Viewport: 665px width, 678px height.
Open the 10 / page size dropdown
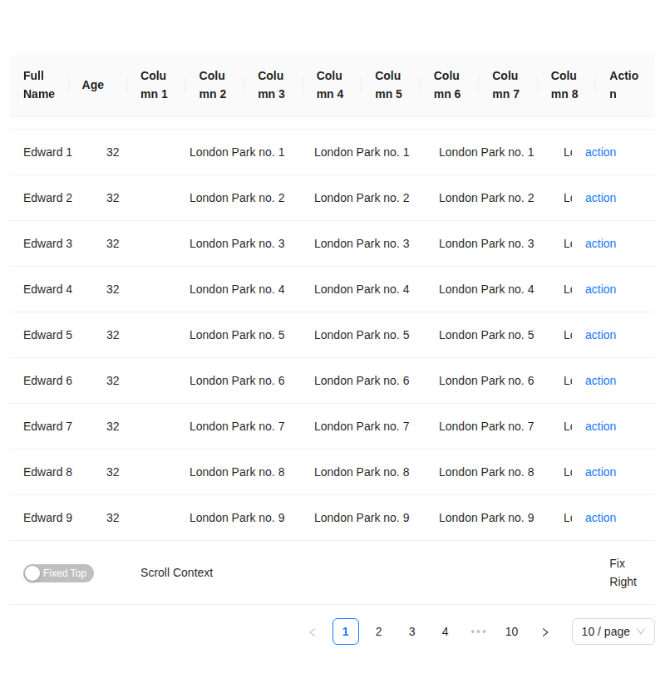pos(613,631)
